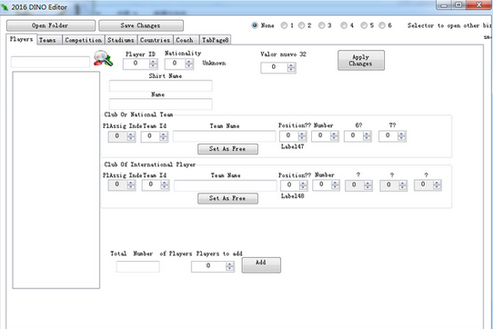The height and width of the screenshot is (329, 493).
Task: Select radio button 4
Action: 344,25
